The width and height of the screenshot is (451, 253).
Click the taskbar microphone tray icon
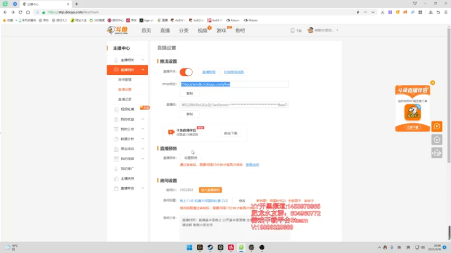[x=392, y=247]
